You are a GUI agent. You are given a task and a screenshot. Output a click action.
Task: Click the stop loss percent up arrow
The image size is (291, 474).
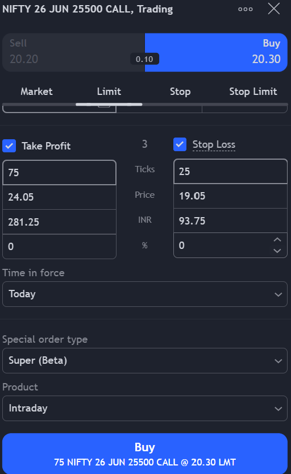(x=277, y=240)
